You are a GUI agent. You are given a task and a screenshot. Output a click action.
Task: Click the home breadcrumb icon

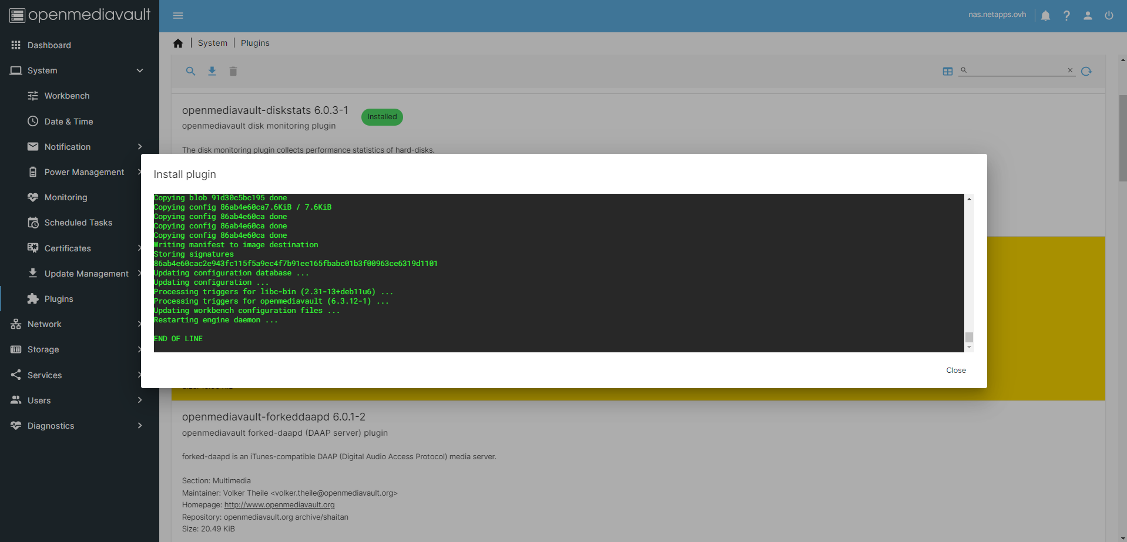[178, 43]
